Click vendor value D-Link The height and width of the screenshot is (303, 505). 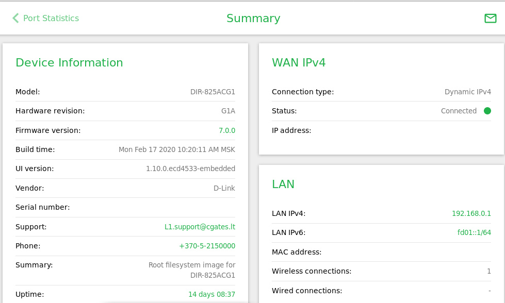tap(224, 188)
